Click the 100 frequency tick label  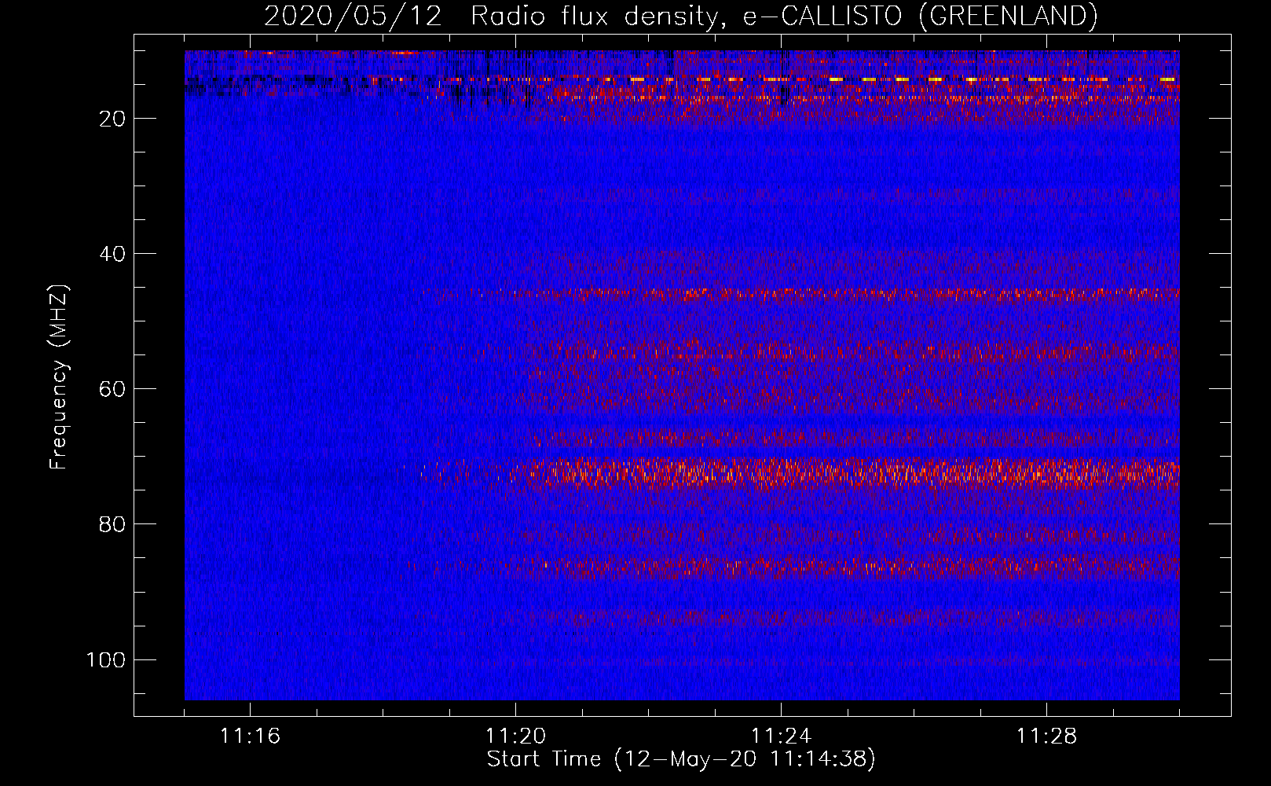(x=106, y=659)
